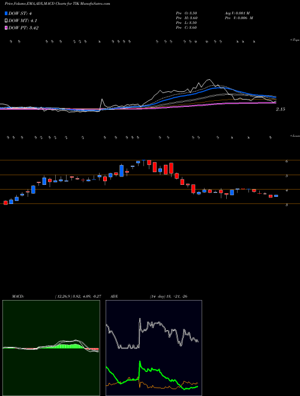Click the ADX (14 day) values text

coord(169,296)
